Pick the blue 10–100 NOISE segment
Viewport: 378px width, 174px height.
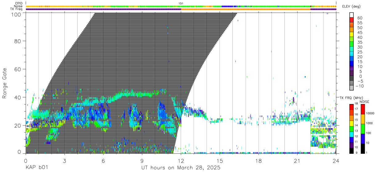click(363, 139)
